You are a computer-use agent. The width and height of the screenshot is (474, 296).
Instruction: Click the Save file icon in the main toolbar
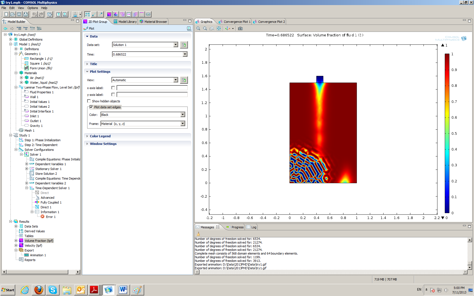[x=19, y=14]
